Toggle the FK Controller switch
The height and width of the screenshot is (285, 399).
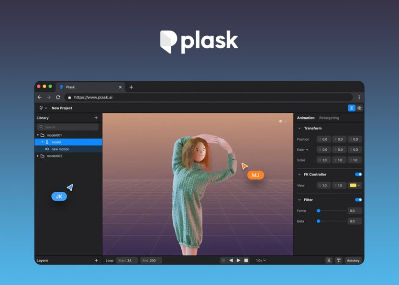click(x=358, y=175)
